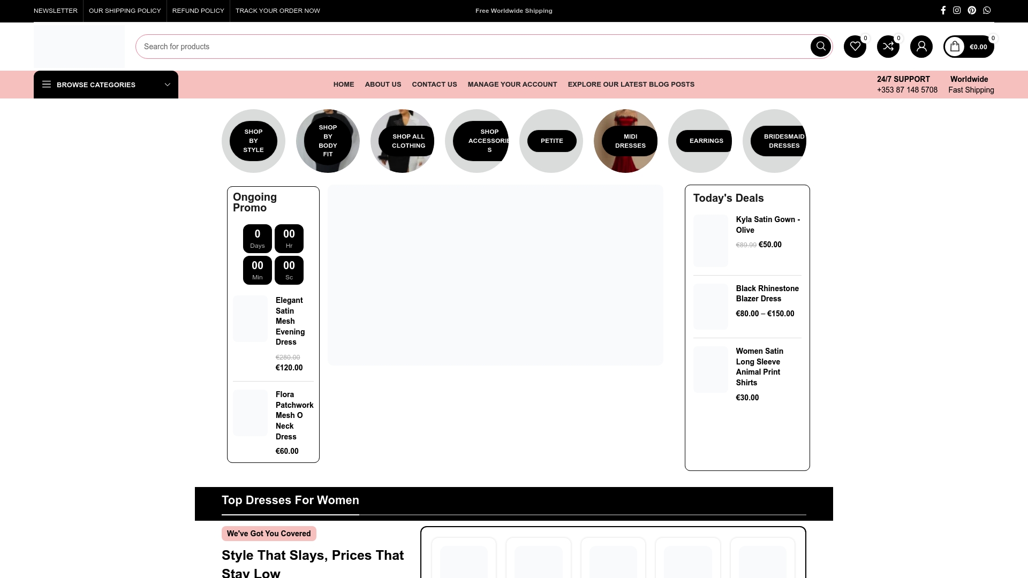
Task: Click Track Your Order Now link
Action: click(x=277, y=11)
